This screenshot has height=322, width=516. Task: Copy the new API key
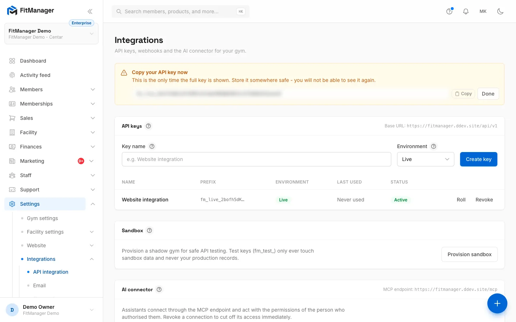[x=463, y=94]
